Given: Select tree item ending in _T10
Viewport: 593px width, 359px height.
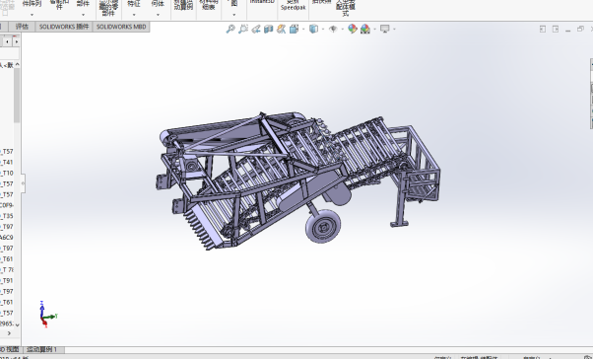Looking at the screenshot, I should click(x=7, y=173).
